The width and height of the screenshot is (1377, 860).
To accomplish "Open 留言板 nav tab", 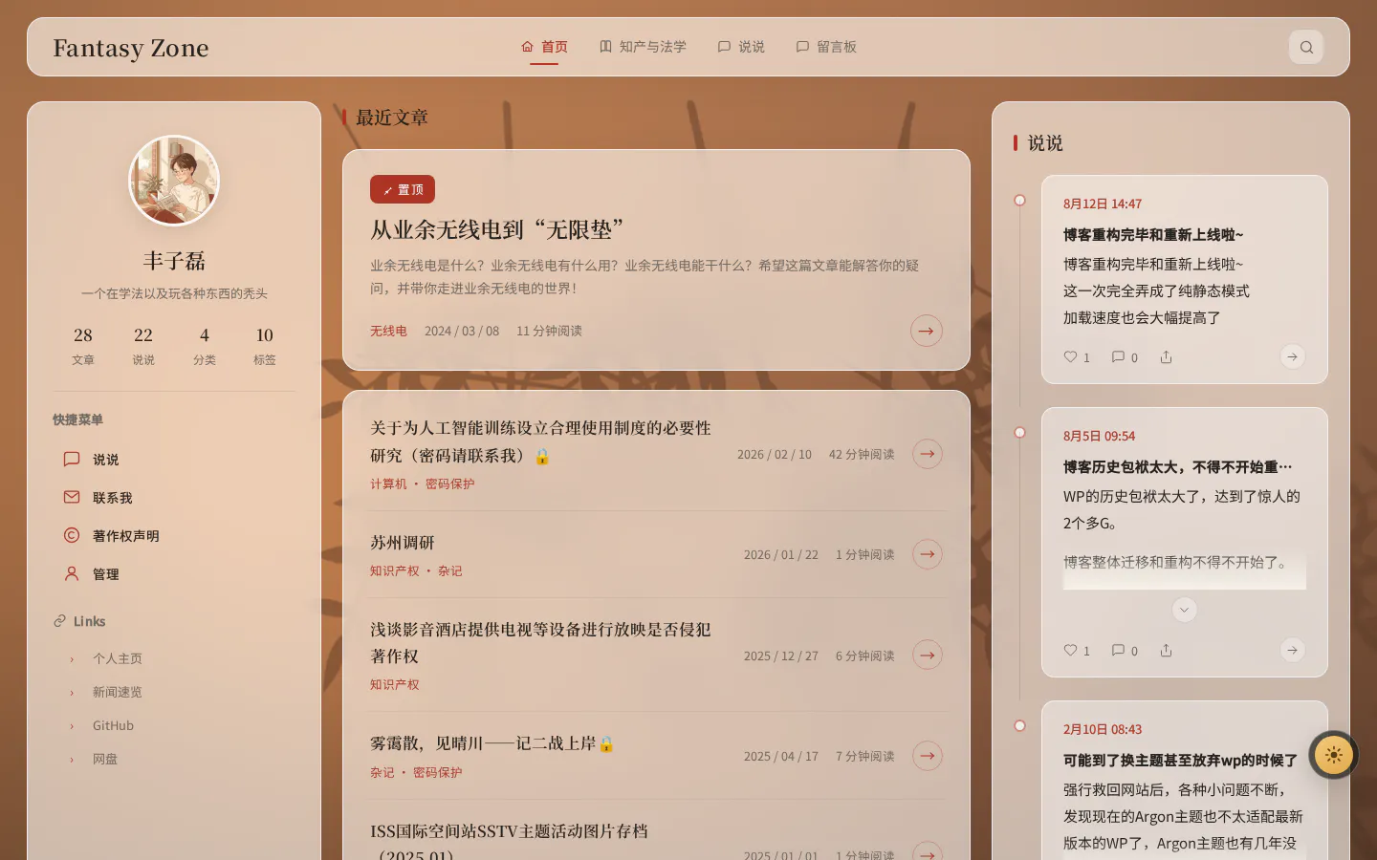I will 826,47.
